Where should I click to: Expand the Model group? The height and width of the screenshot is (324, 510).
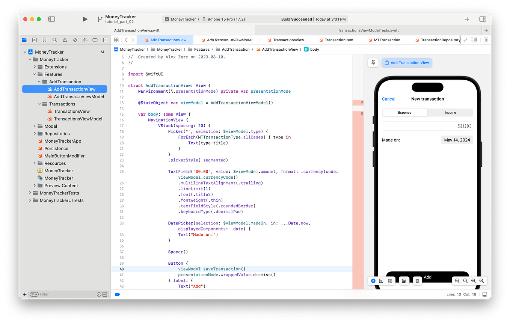(x=34, y=126)
